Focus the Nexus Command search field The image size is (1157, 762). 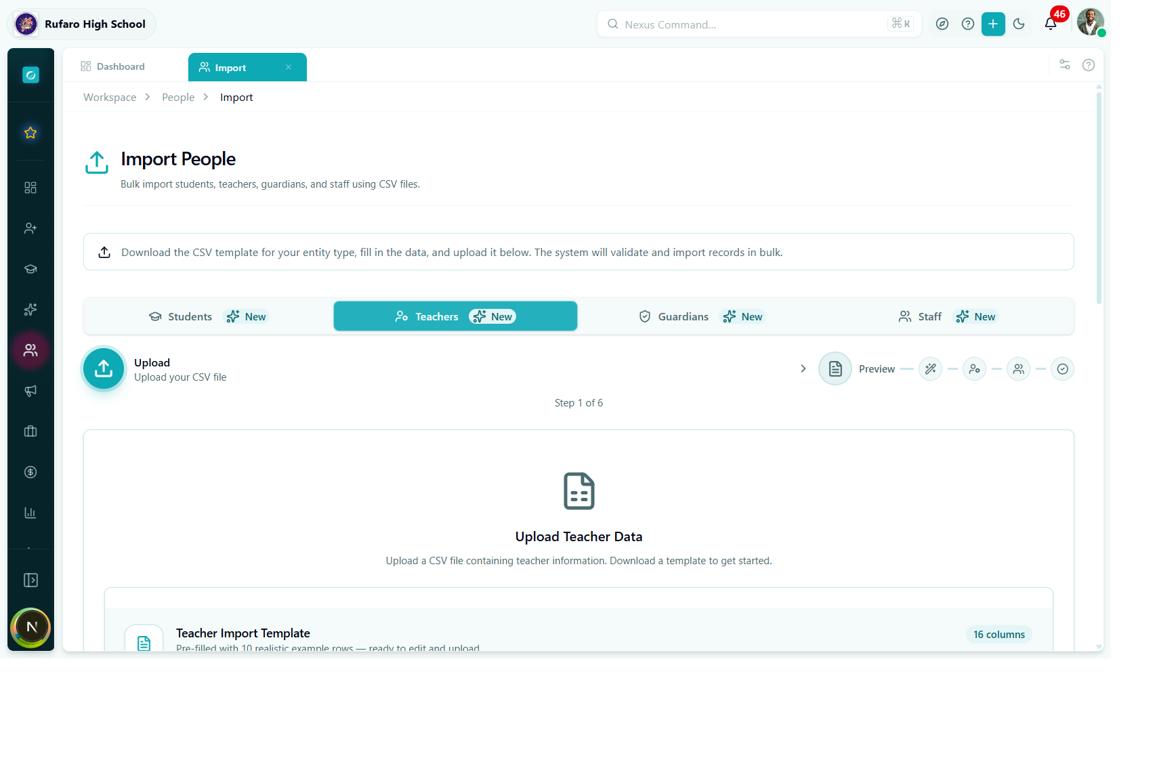click(x=759, y=24)
